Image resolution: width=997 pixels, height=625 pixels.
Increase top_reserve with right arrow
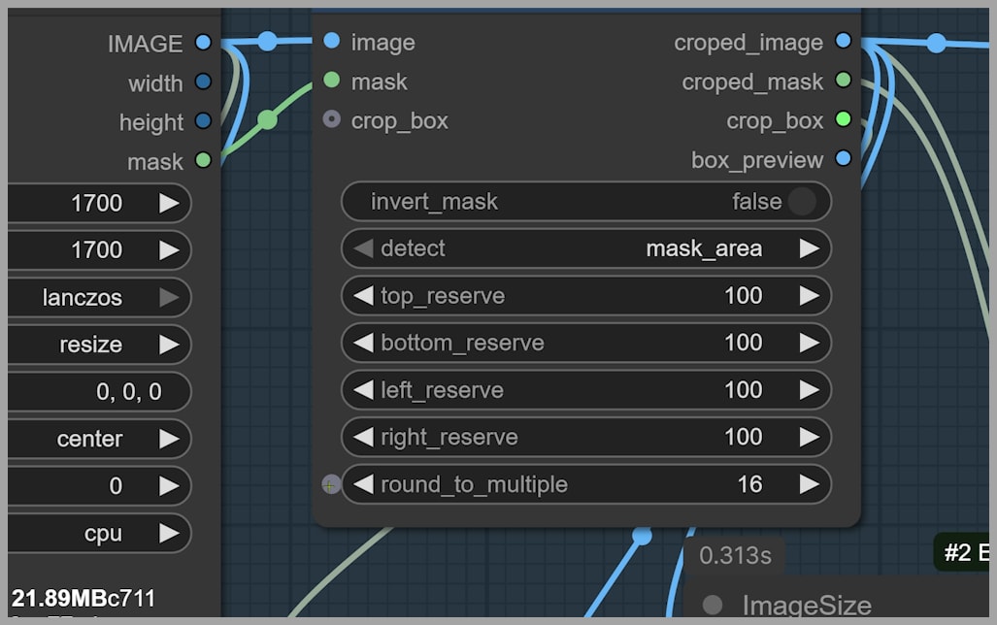click(809, 296)
